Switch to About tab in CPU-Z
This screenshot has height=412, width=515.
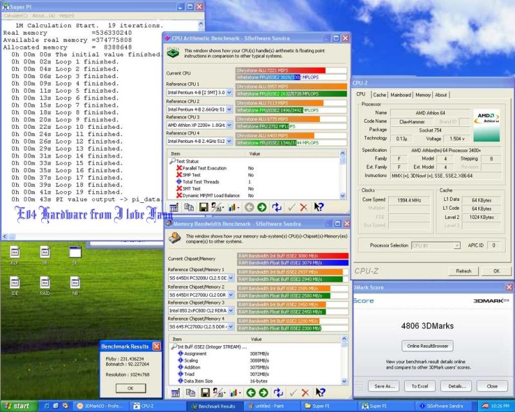(x=441, y=95)
